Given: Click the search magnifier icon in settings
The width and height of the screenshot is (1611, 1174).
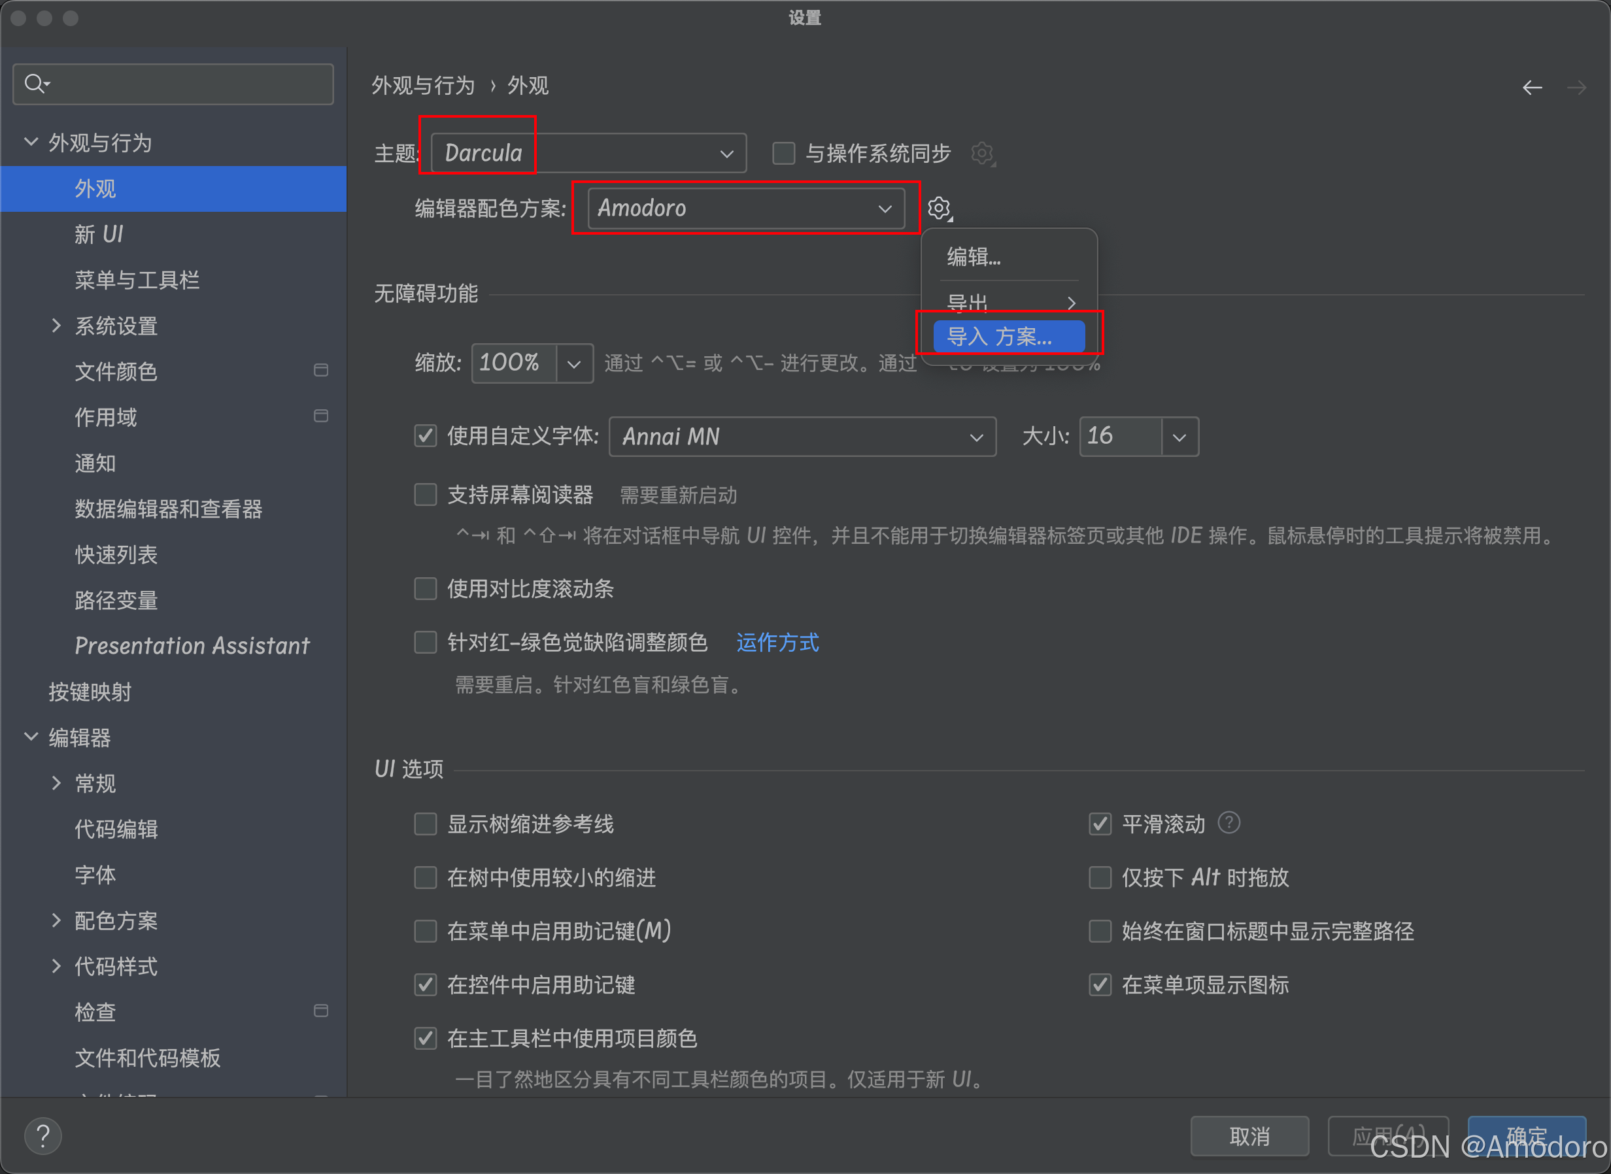Looking at the screenshot, I should pos(34,84).
